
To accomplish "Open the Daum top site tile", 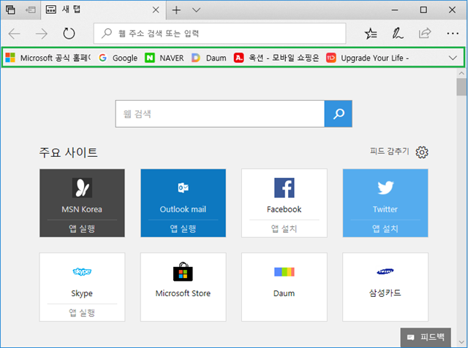I will [x=284, y=287].
